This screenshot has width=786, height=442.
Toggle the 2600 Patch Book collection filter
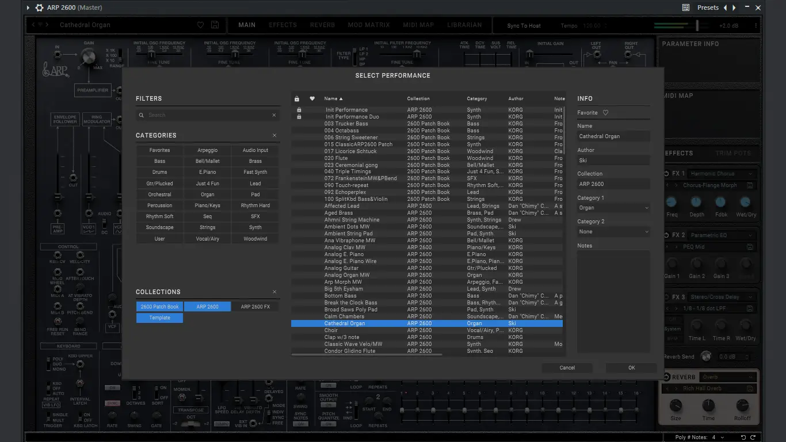(159, 307)
